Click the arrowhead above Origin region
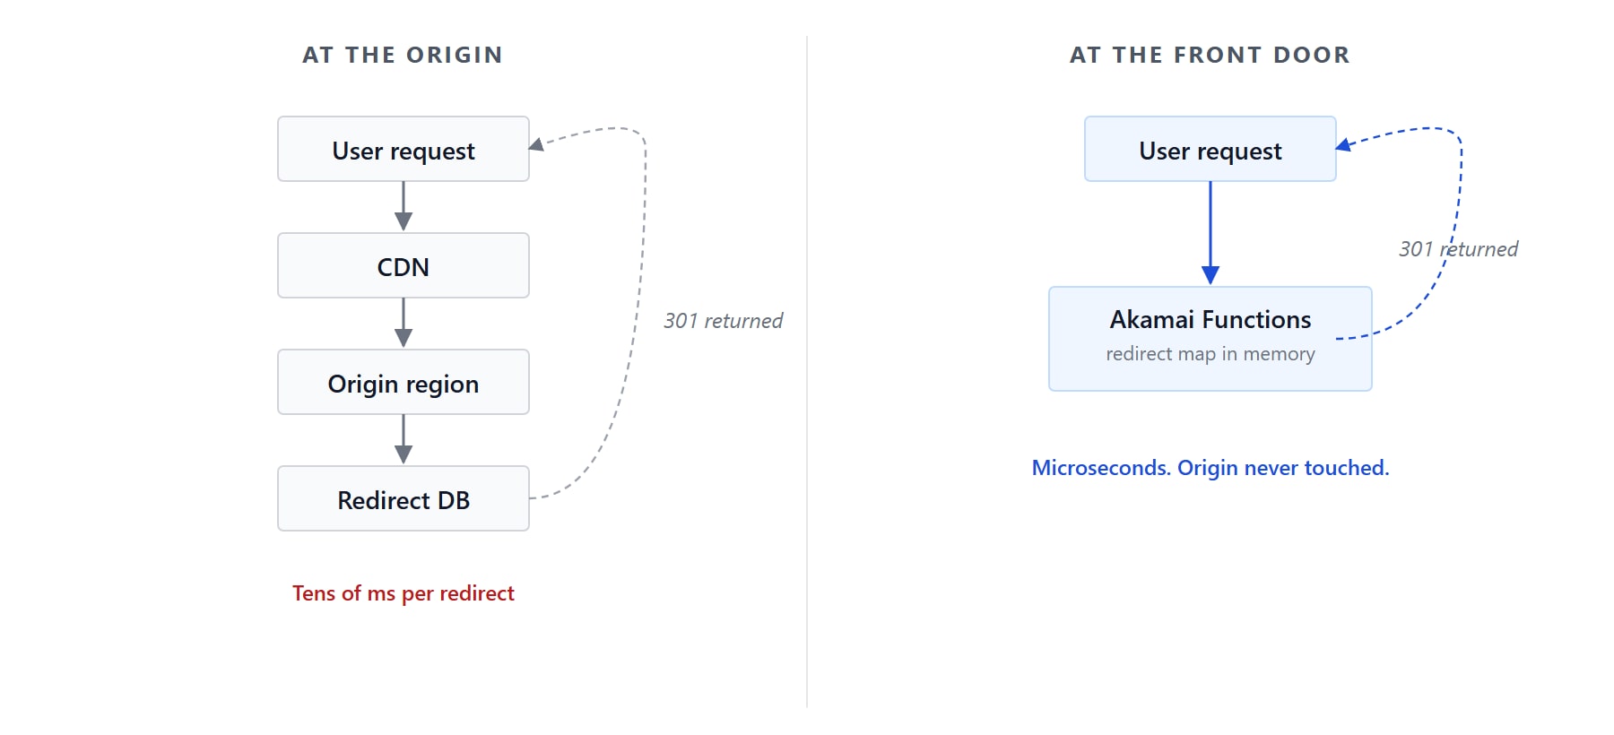This screenshot has height=735, width=1614. click(x=403, y=338)
